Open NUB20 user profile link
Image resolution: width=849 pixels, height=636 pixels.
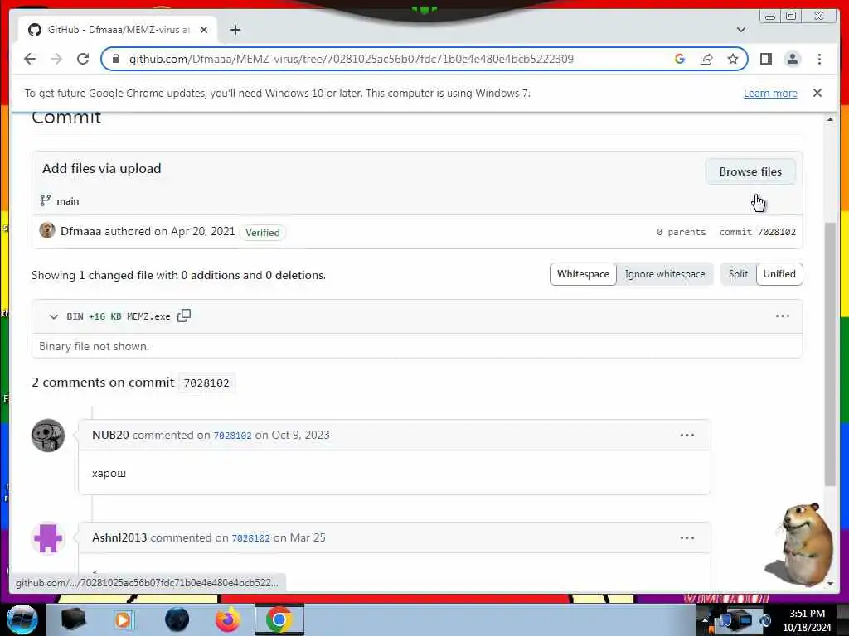pos(110,435)
